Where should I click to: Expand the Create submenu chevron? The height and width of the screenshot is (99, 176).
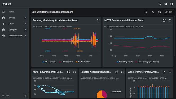[x=25, y=24]
